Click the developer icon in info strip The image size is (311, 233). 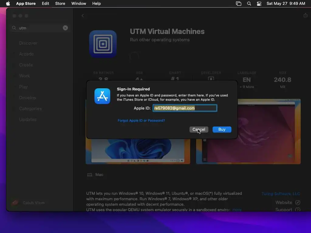click(211, 79)
